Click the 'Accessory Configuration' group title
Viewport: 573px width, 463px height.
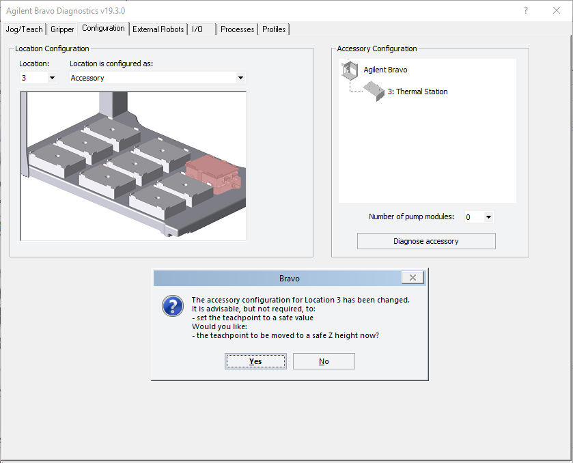377,48
